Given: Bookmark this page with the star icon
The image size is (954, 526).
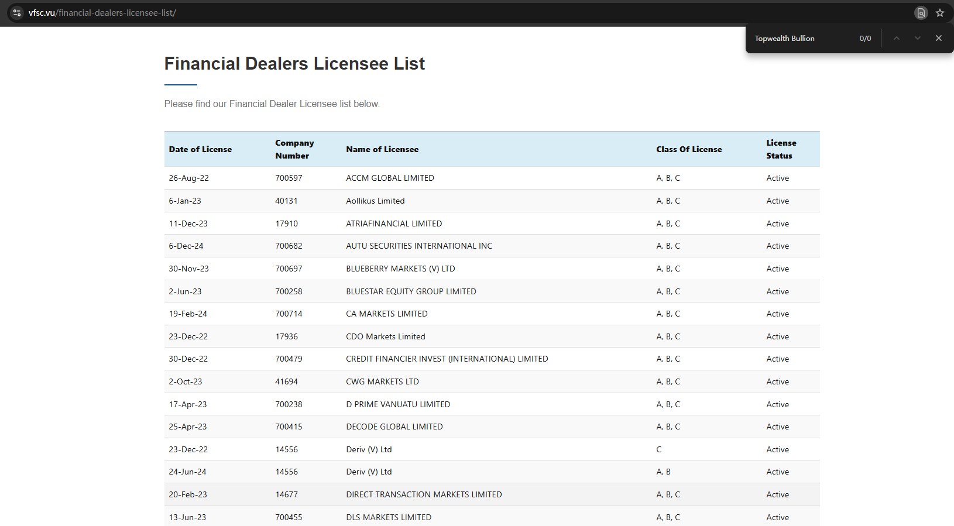Looking at the screenshot, I should pos(940,13).
